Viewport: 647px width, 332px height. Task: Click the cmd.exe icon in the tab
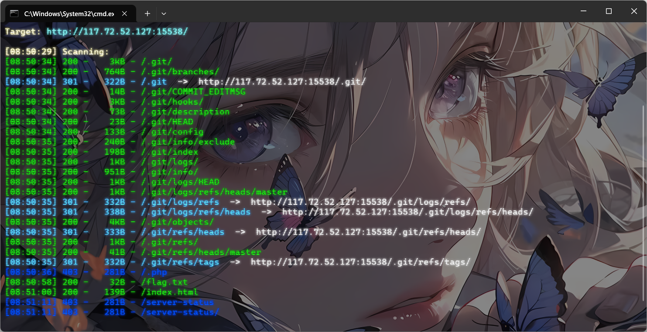pyautogui.click(x=14, y=14)
